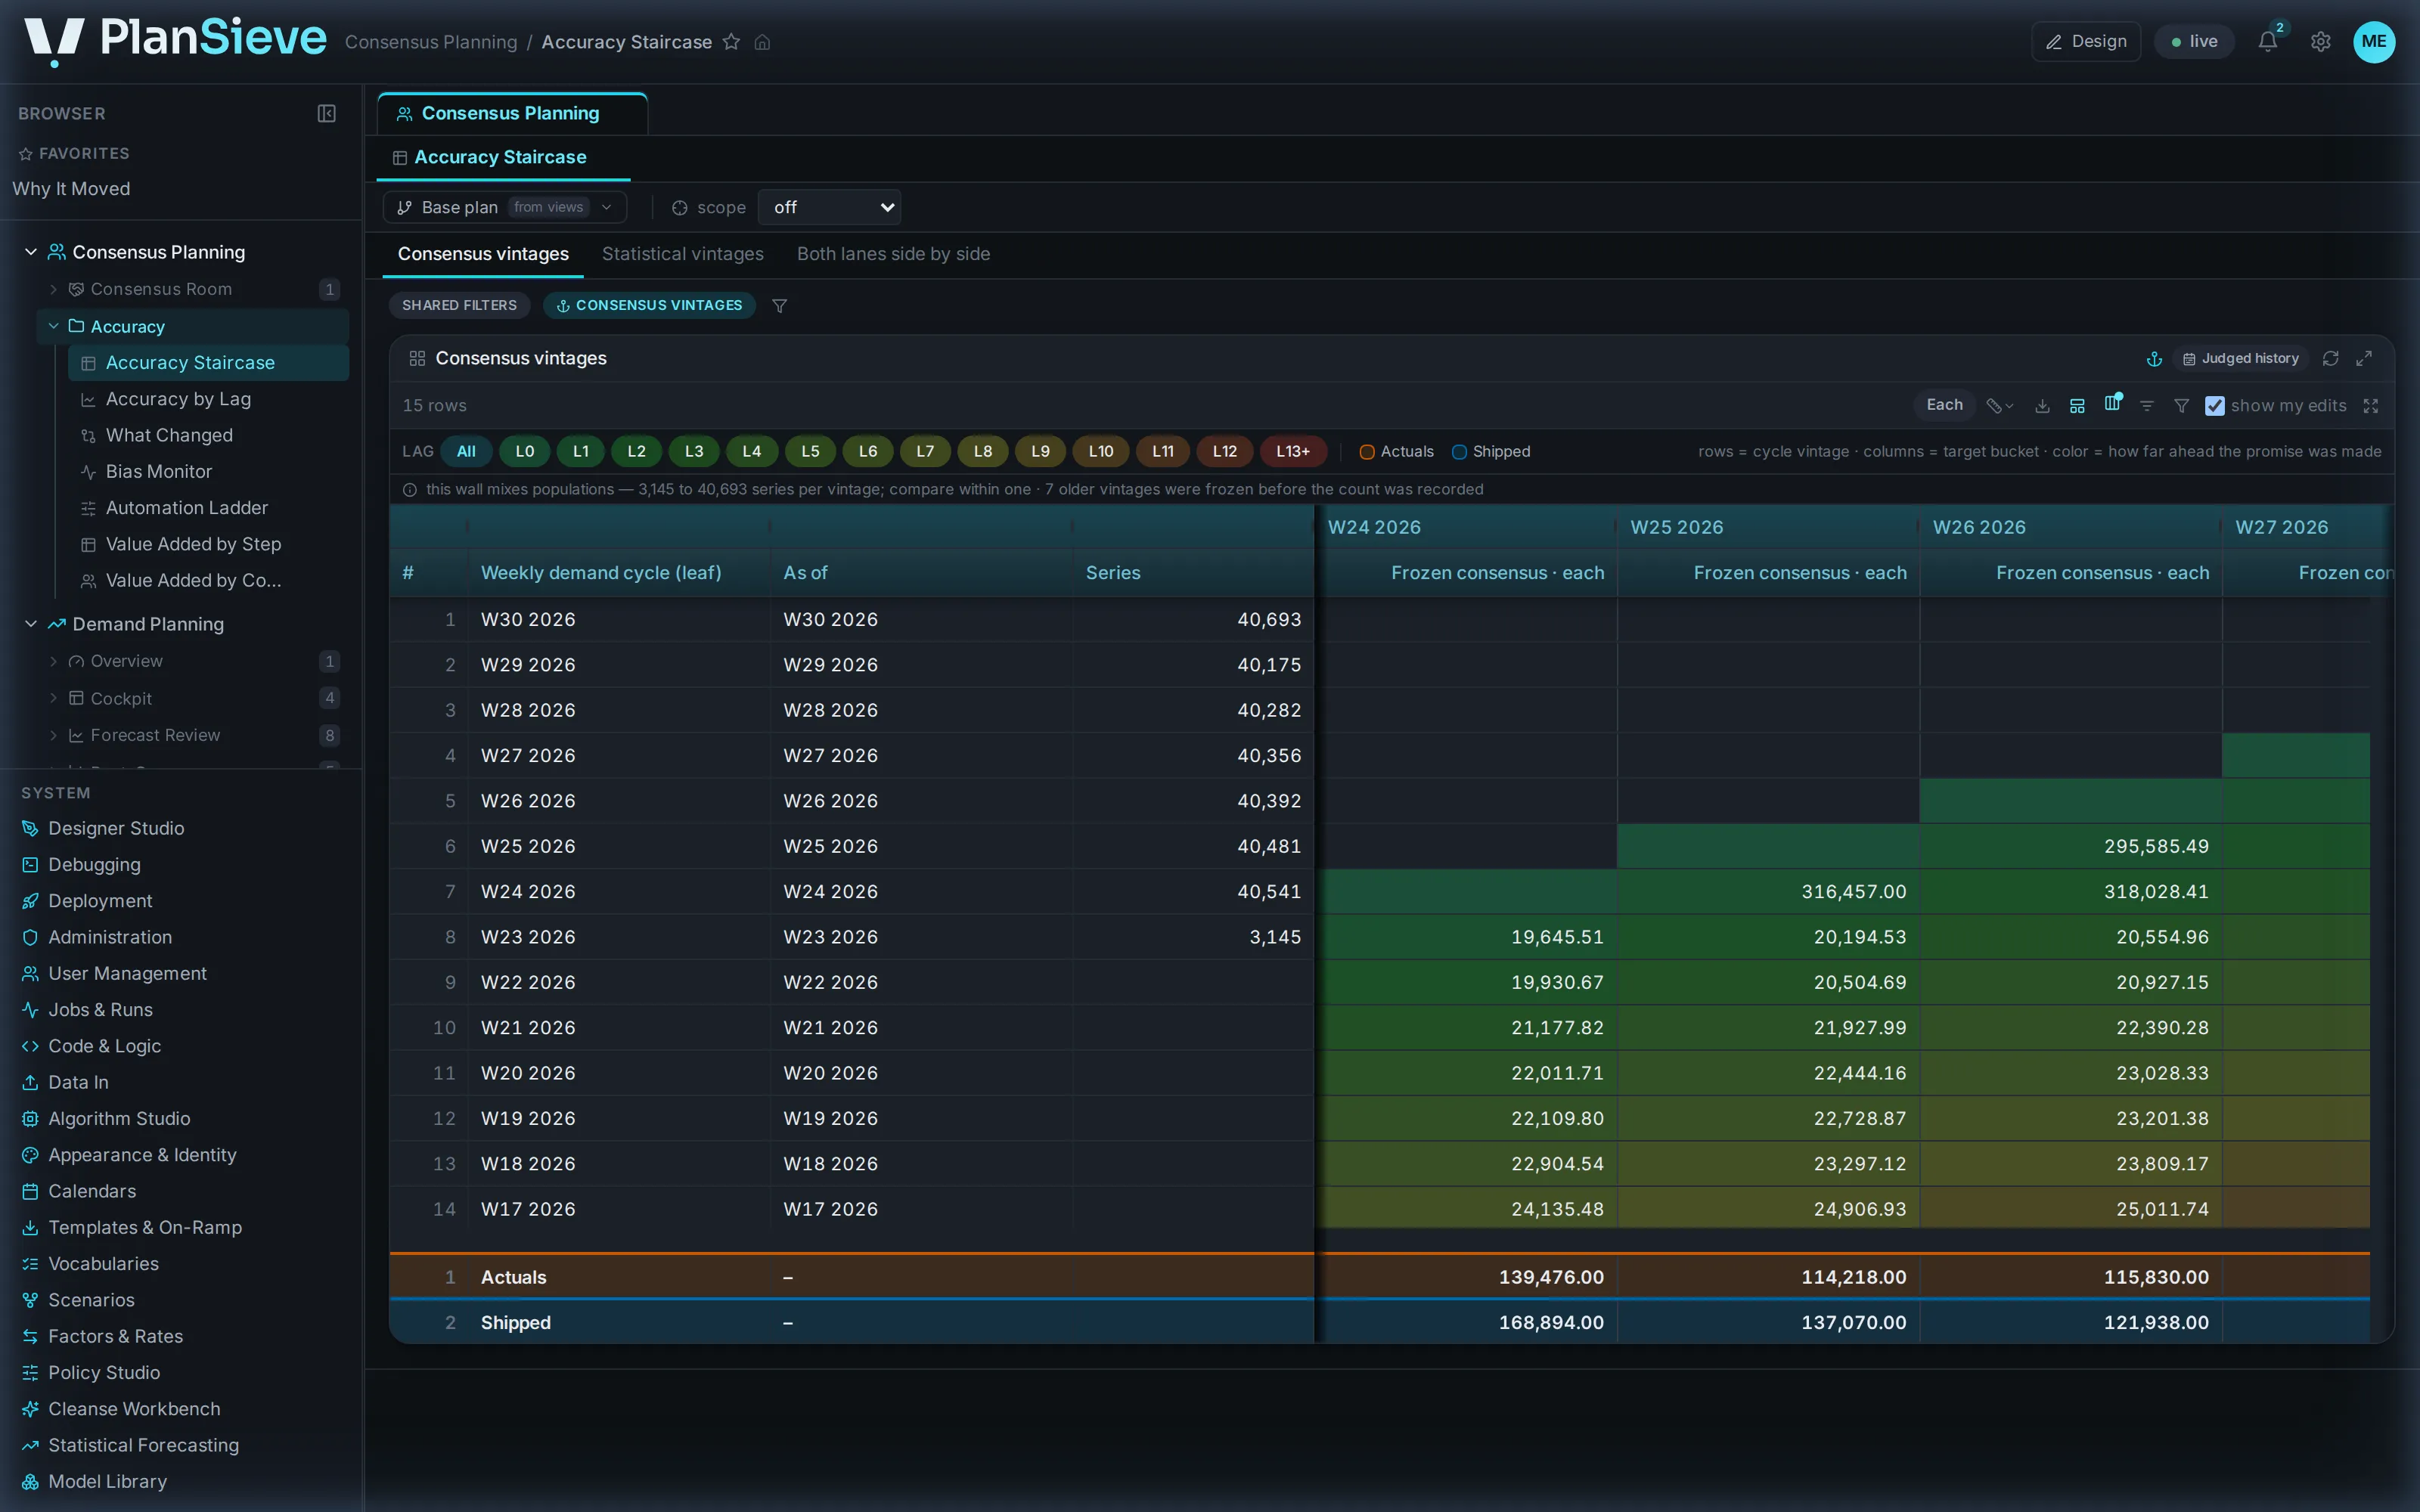This screenshot has width=2420, height=1512.
Task: Open the notifications bell
Action: pos(2268,42)
